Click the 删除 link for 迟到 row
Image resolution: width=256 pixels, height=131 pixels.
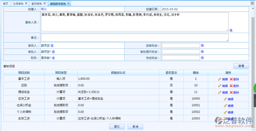click(236, 86)
